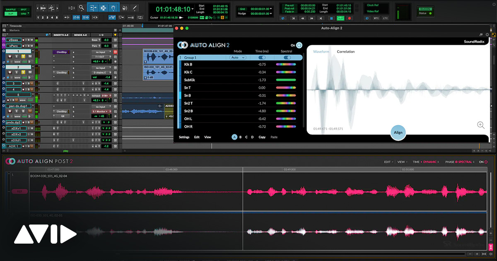Screen dimensions: 497x261
Task: Toggle the Auto Align 2 power button
Action: tap(299, 45)
